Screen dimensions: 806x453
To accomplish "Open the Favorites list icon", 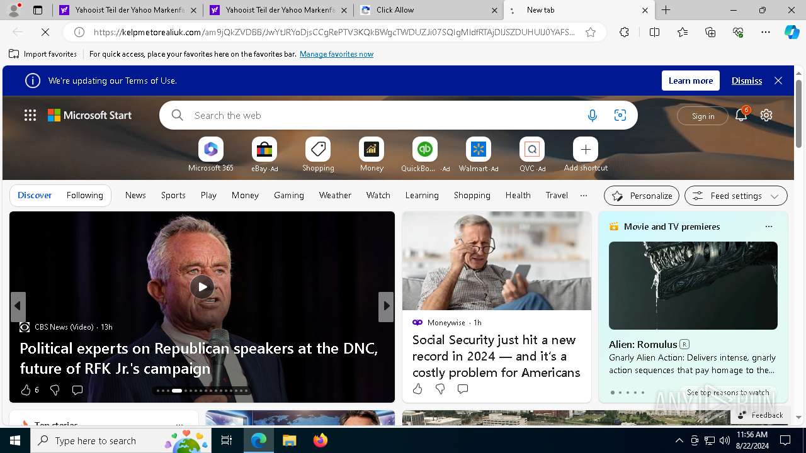I will 683,32.
